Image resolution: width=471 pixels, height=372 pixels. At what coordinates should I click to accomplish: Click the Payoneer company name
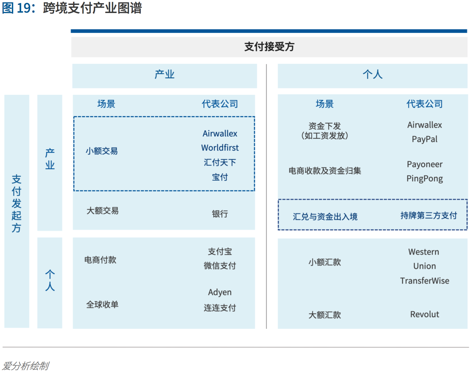click(x=425, y=164)
